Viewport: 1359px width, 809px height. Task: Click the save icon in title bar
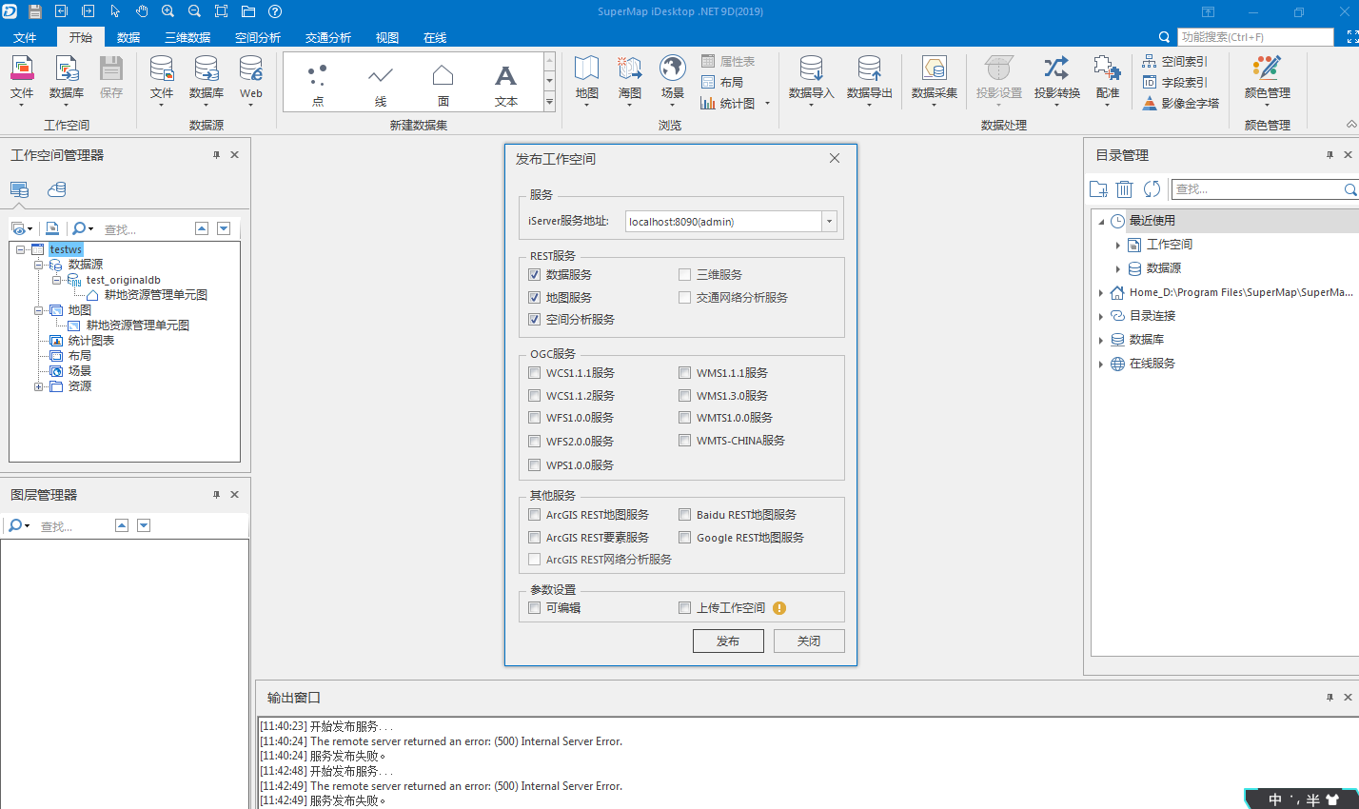click(x=35, y=11)
